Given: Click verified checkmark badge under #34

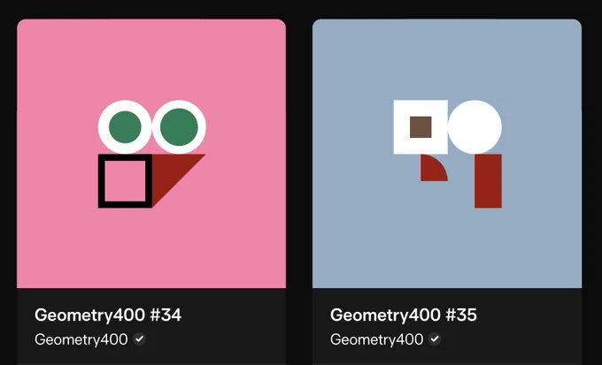Looking at the screenshot, I should (139, 339).
